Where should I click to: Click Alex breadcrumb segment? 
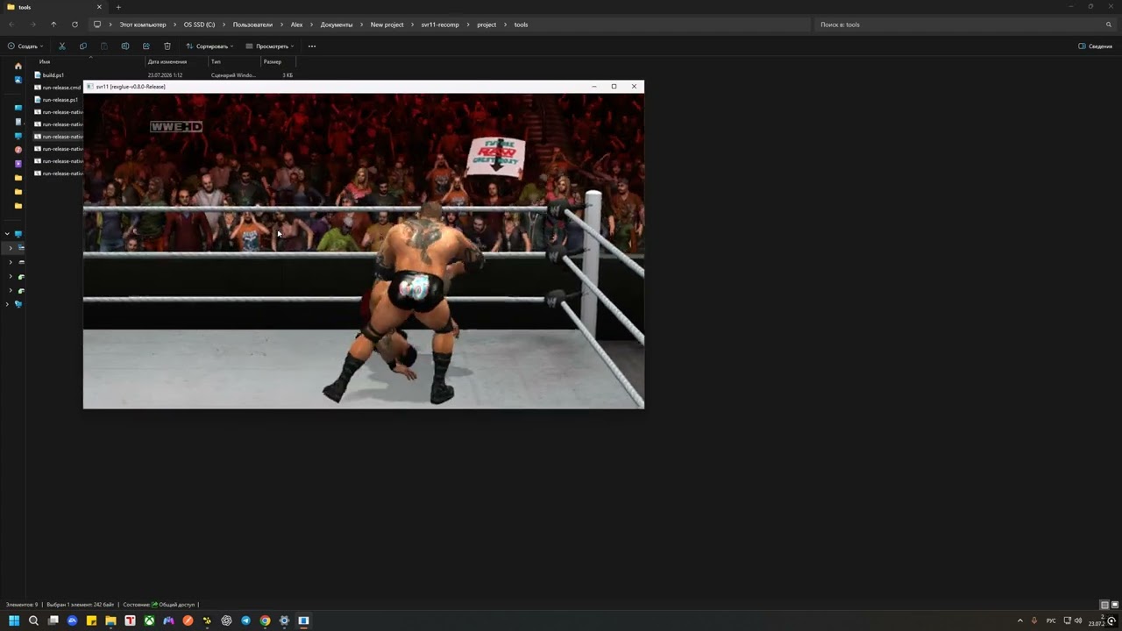(x=297, y=25)
